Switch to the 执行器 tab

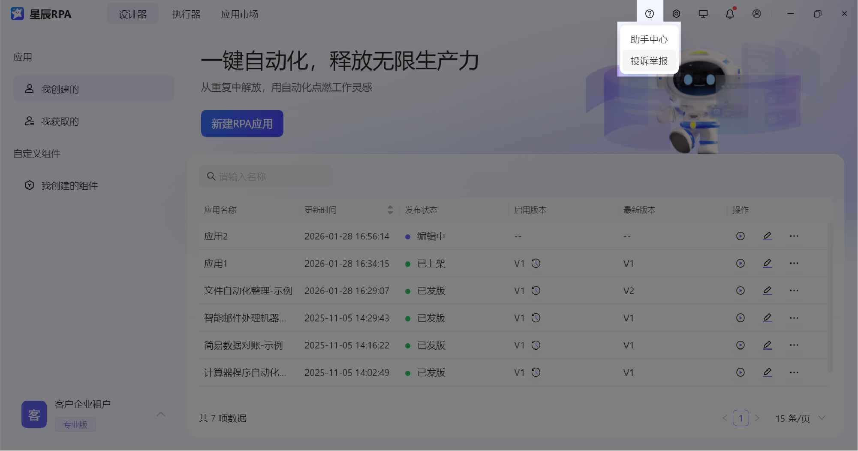coord(186,14)
